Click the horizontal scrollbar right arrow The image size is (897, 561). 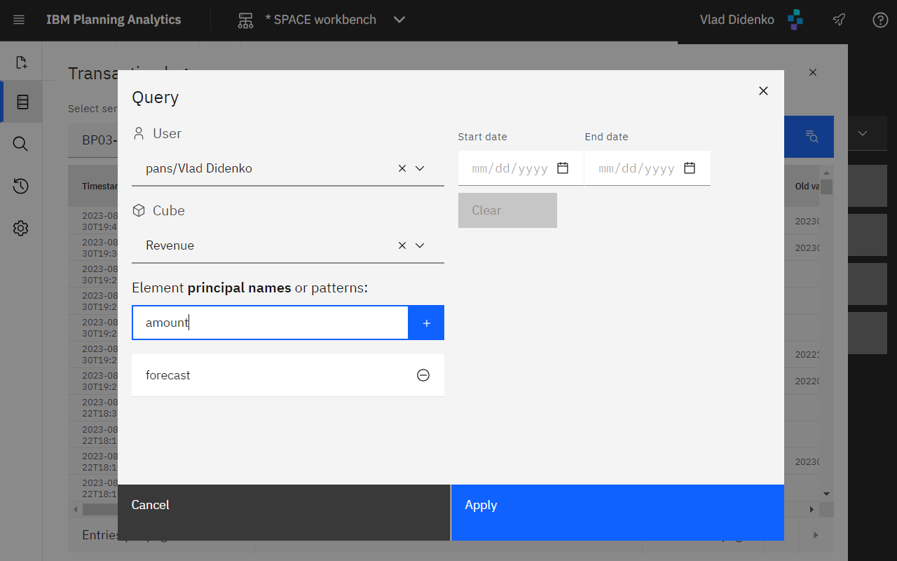tap(812, 509)
